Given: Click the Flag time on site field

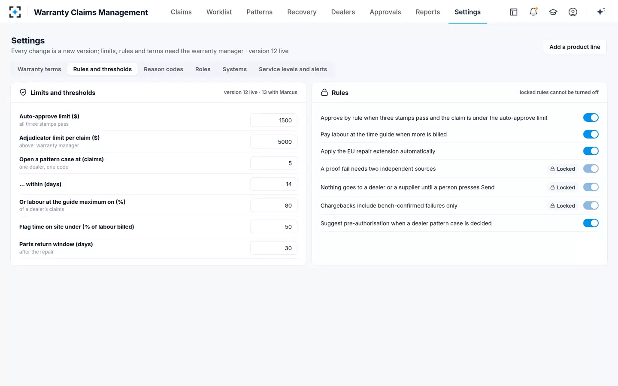Looking at the screenshot, I should [274, 227].
